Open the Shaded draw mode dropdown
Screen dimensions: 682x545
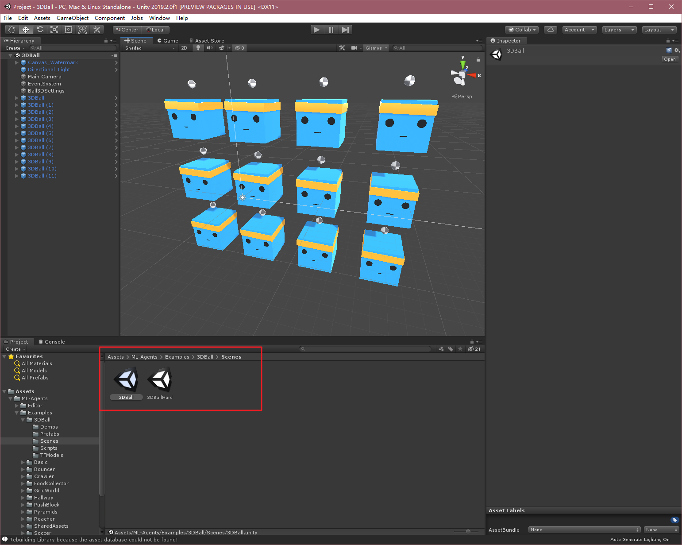pos(150,48)
